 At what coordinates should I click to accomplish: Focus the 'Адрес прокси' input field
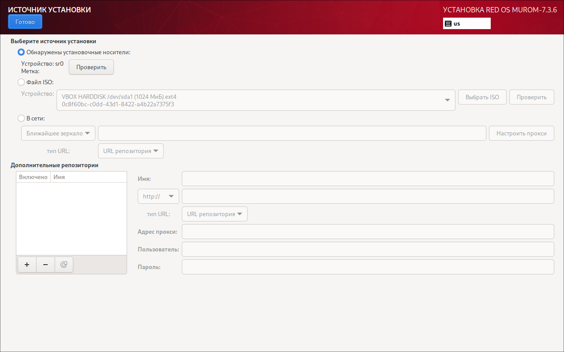(x=368, y=232)
